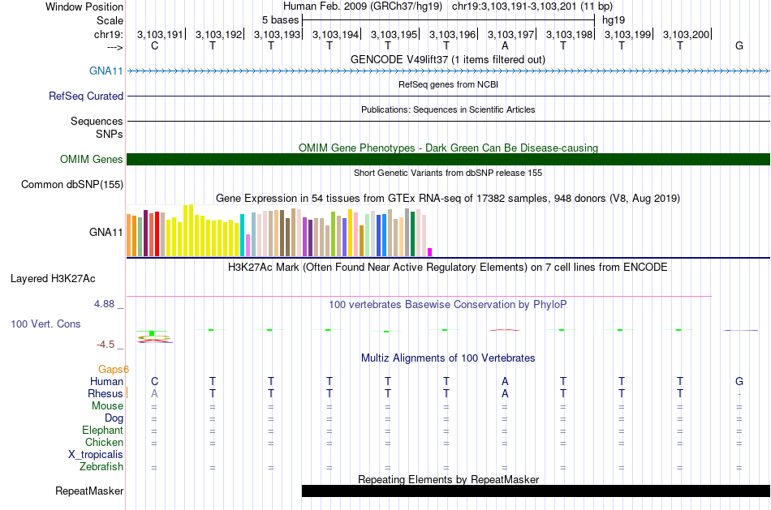The width and height of the screenshot is (771, 510).
Task: Click the cyan bar in GTEx expression chart
Action: pos(242,235)
